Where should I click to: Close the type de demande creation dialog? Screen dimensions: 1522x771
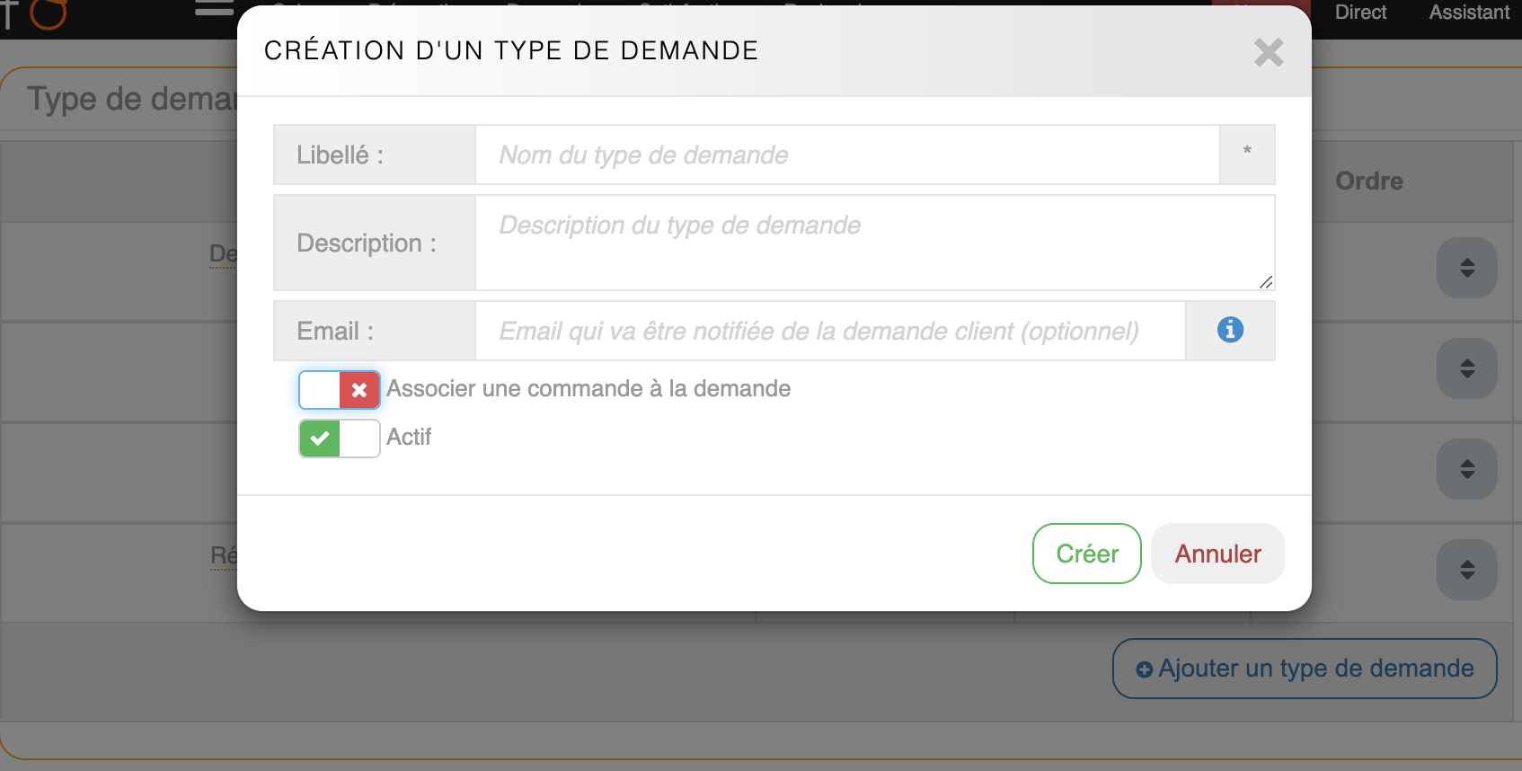(x=1269, y=53)
